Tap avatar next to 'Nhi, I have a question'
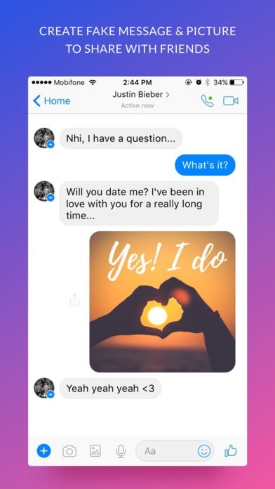275x489 pixels. [x=44, y=138]
